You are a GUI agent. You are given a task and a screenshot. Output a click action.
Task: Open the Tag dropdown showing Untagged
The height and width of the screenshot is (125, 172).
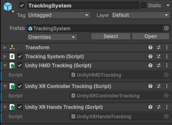pyautogui.click(x=59, y=15)
